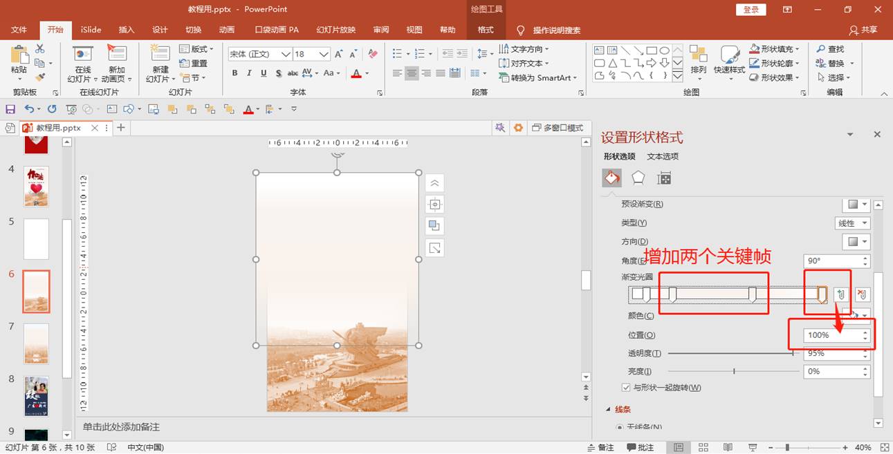Select the 无线条 radio button
The height and width of the screenshot is (454, 893).
[x=619, y=427]
